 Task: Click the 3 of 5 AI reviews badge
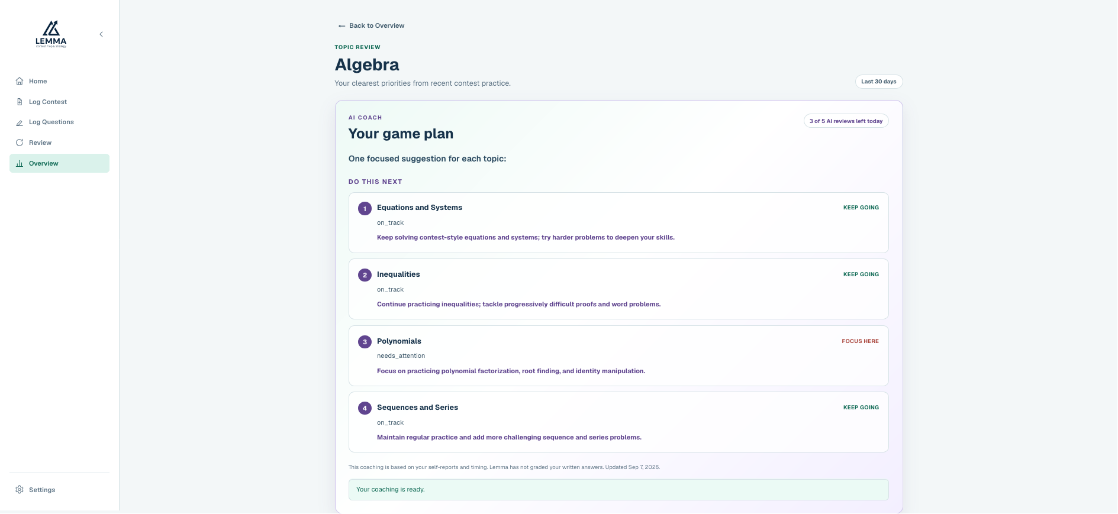pos(846,121)
